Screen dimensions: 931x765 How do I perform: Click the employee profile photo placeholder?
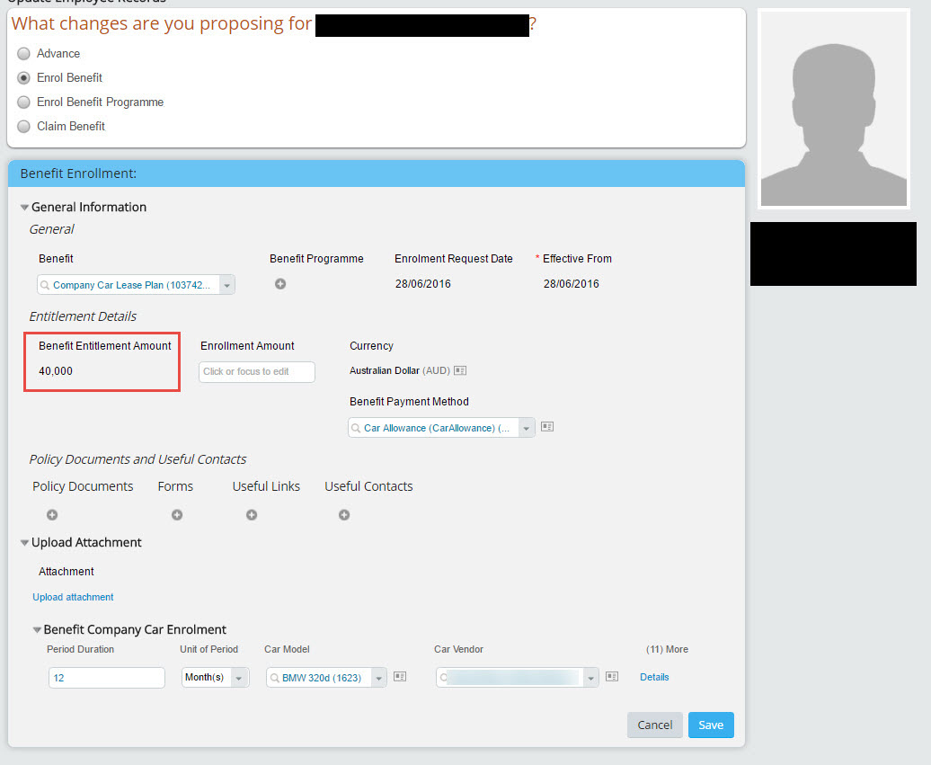(x=834, y=109)
